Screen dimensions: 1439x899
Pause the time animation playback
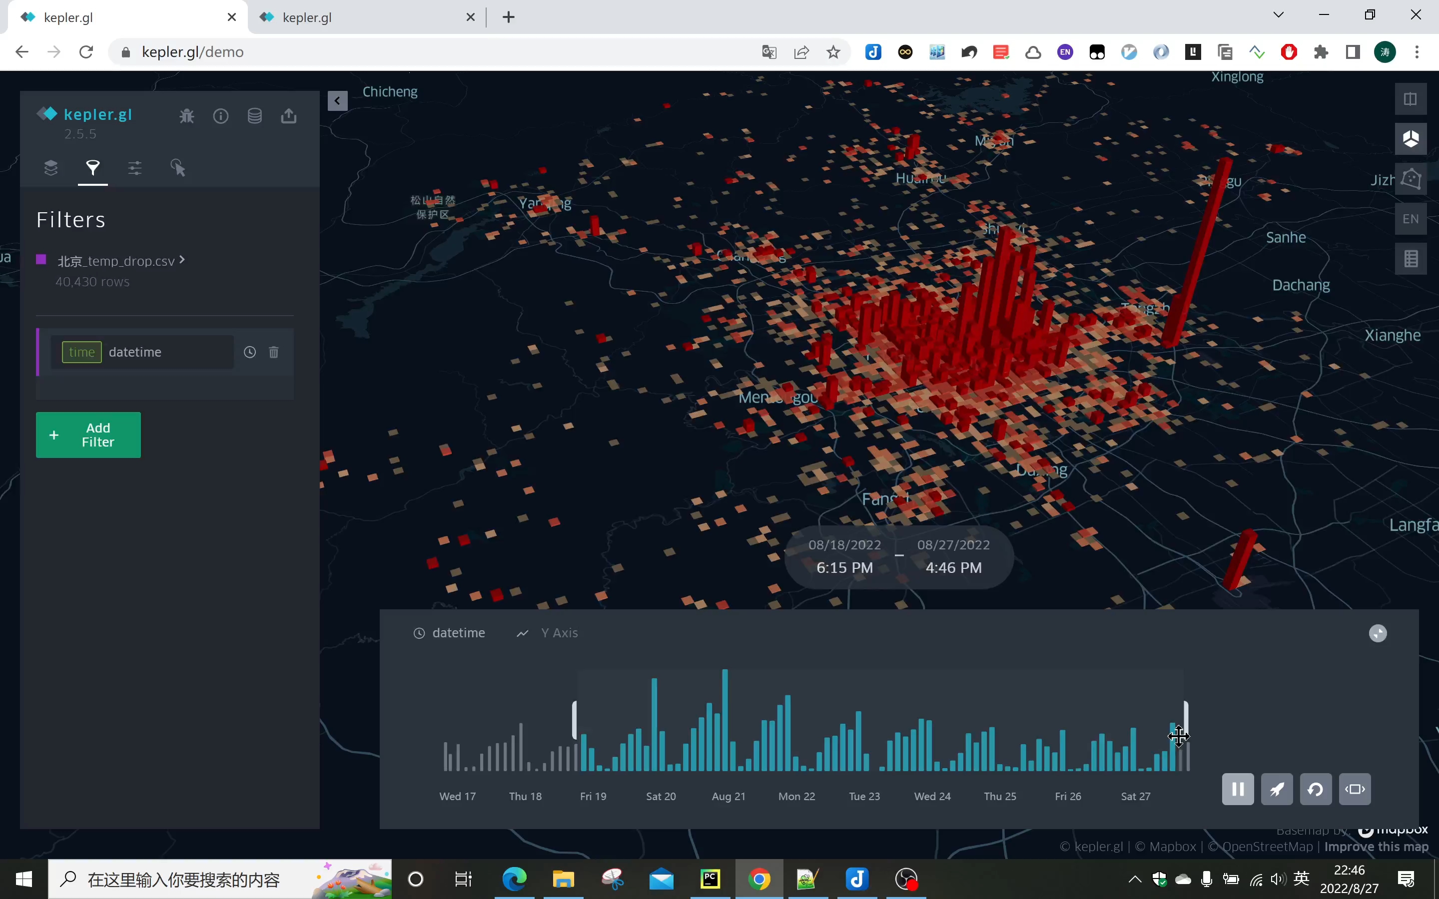(x=1238, y=789)
